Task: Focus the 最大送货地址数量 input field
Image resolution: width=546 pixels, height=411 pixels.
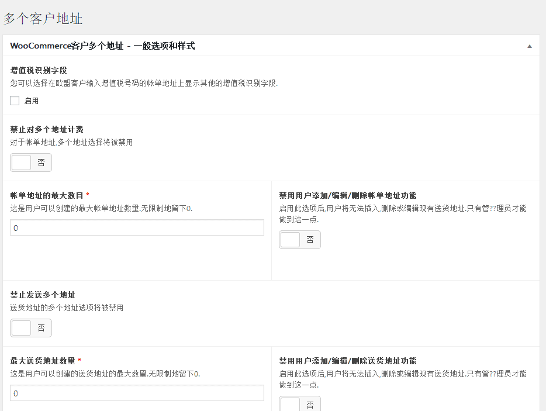Action: tap(137, 393)
